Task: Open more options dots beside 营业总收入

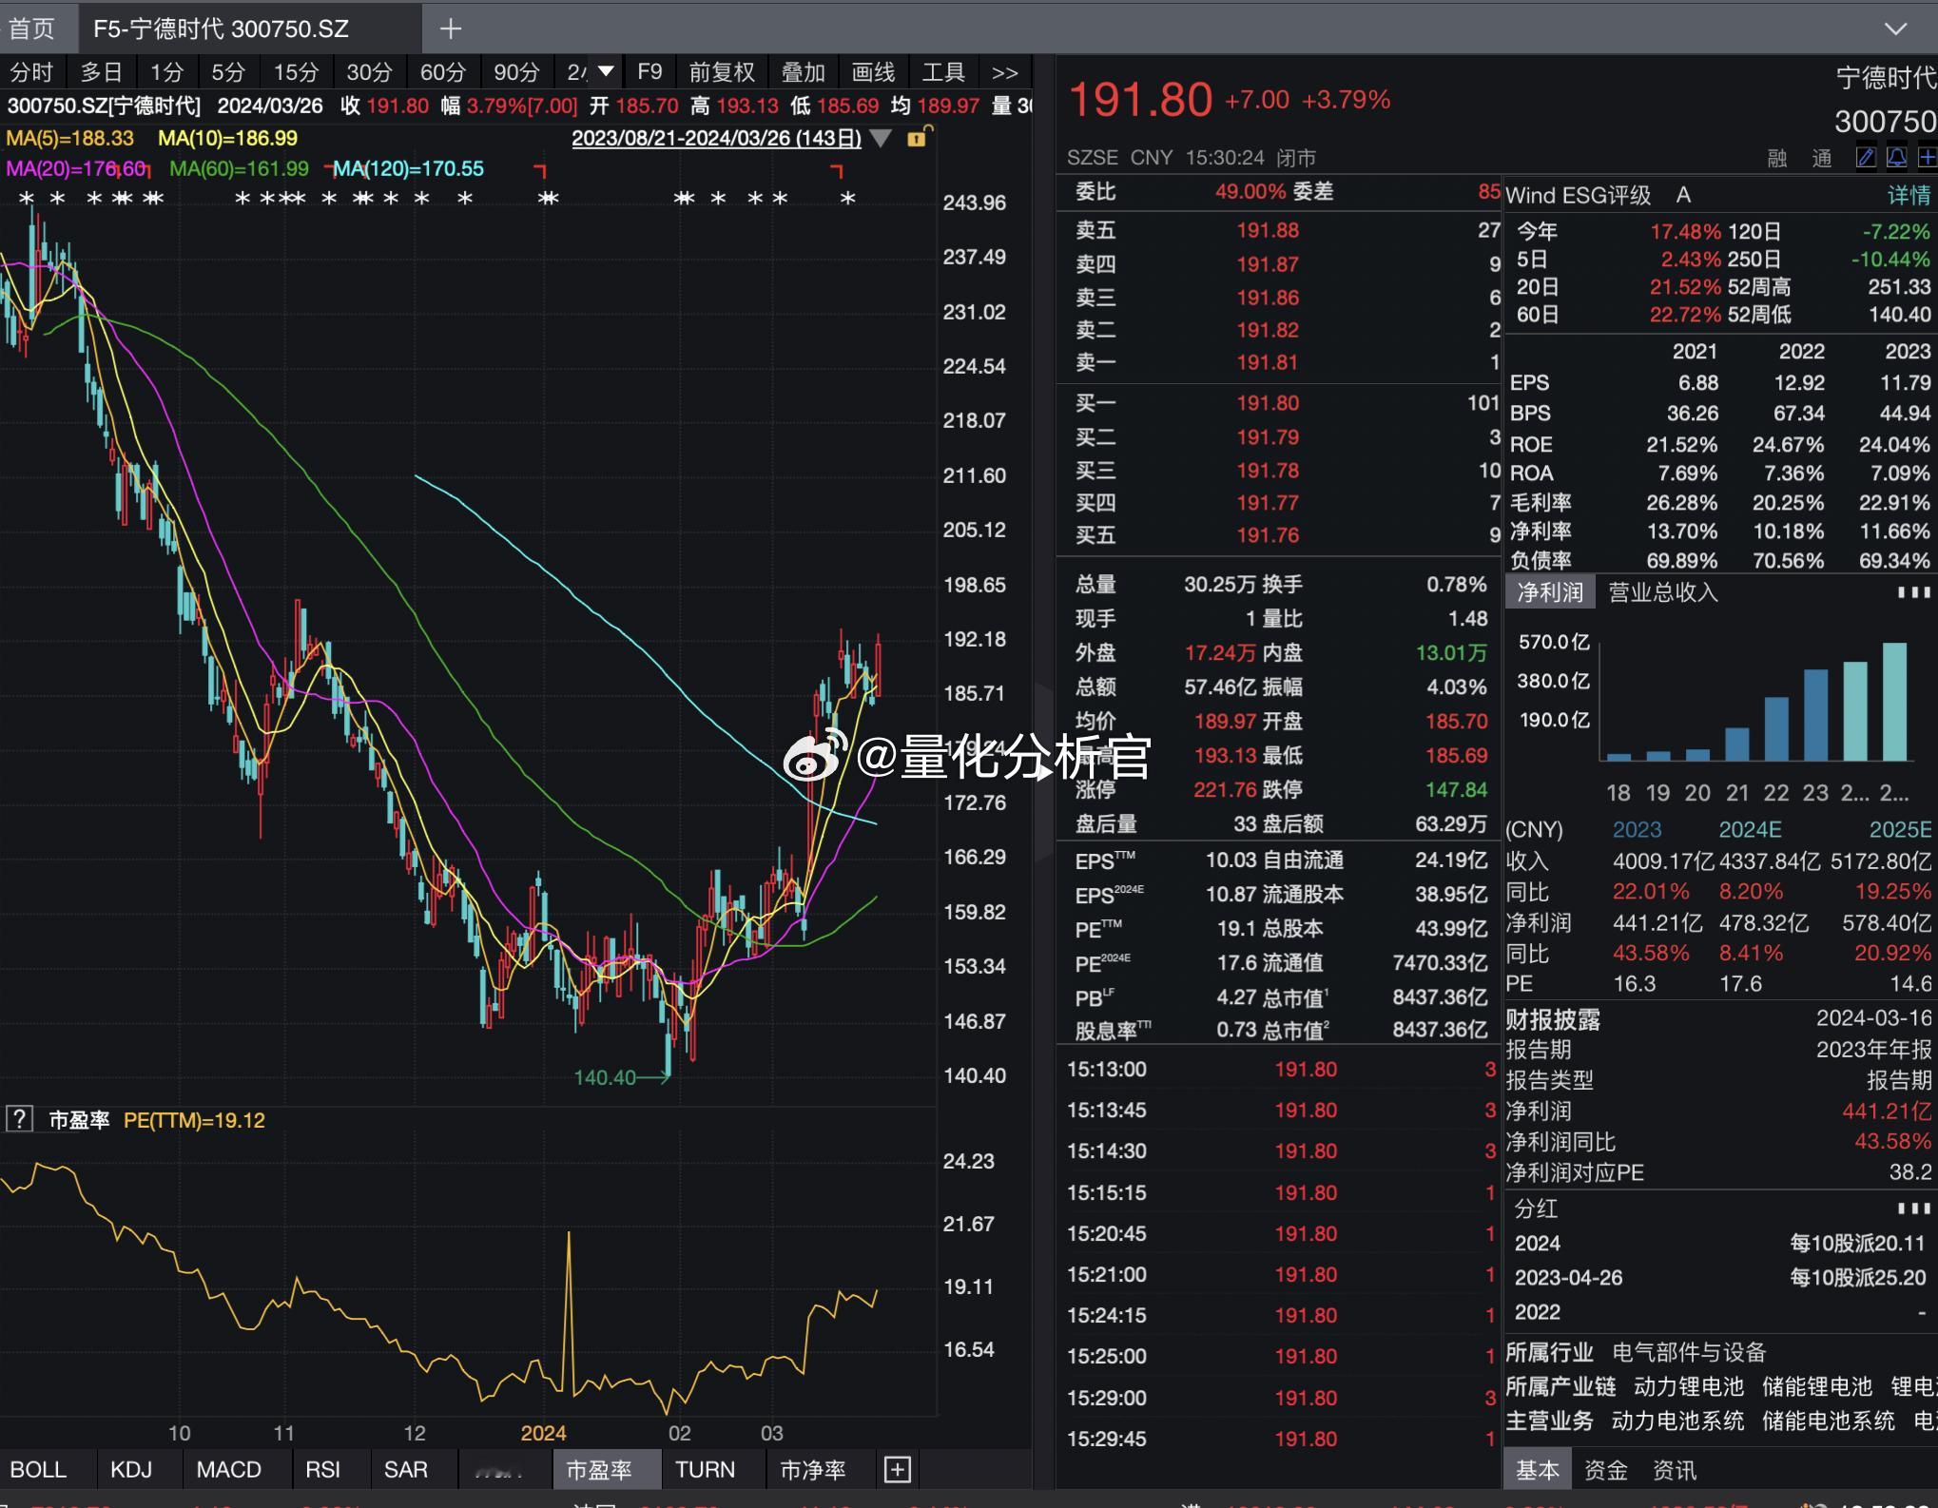Action: point(1913,591)
